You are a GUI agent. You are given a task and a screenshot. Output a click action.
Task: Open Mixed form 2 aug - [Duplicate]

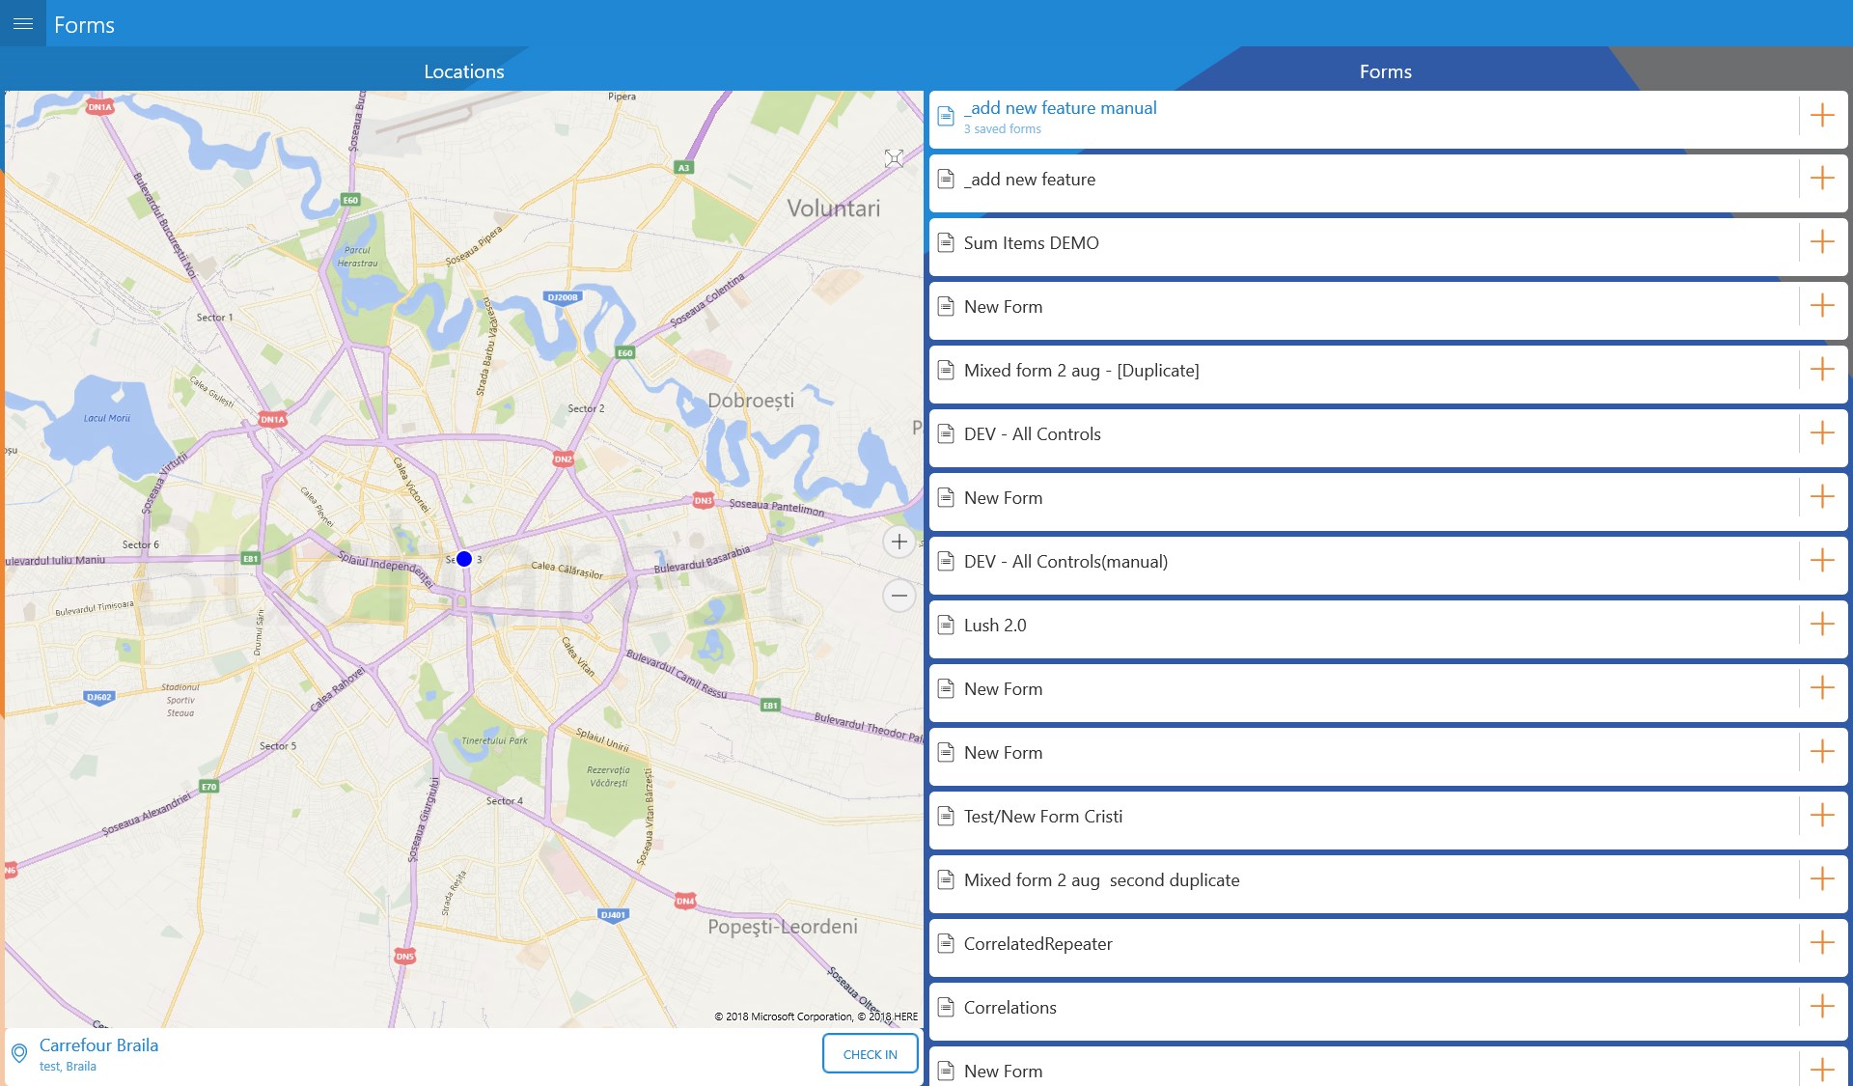1081,371
